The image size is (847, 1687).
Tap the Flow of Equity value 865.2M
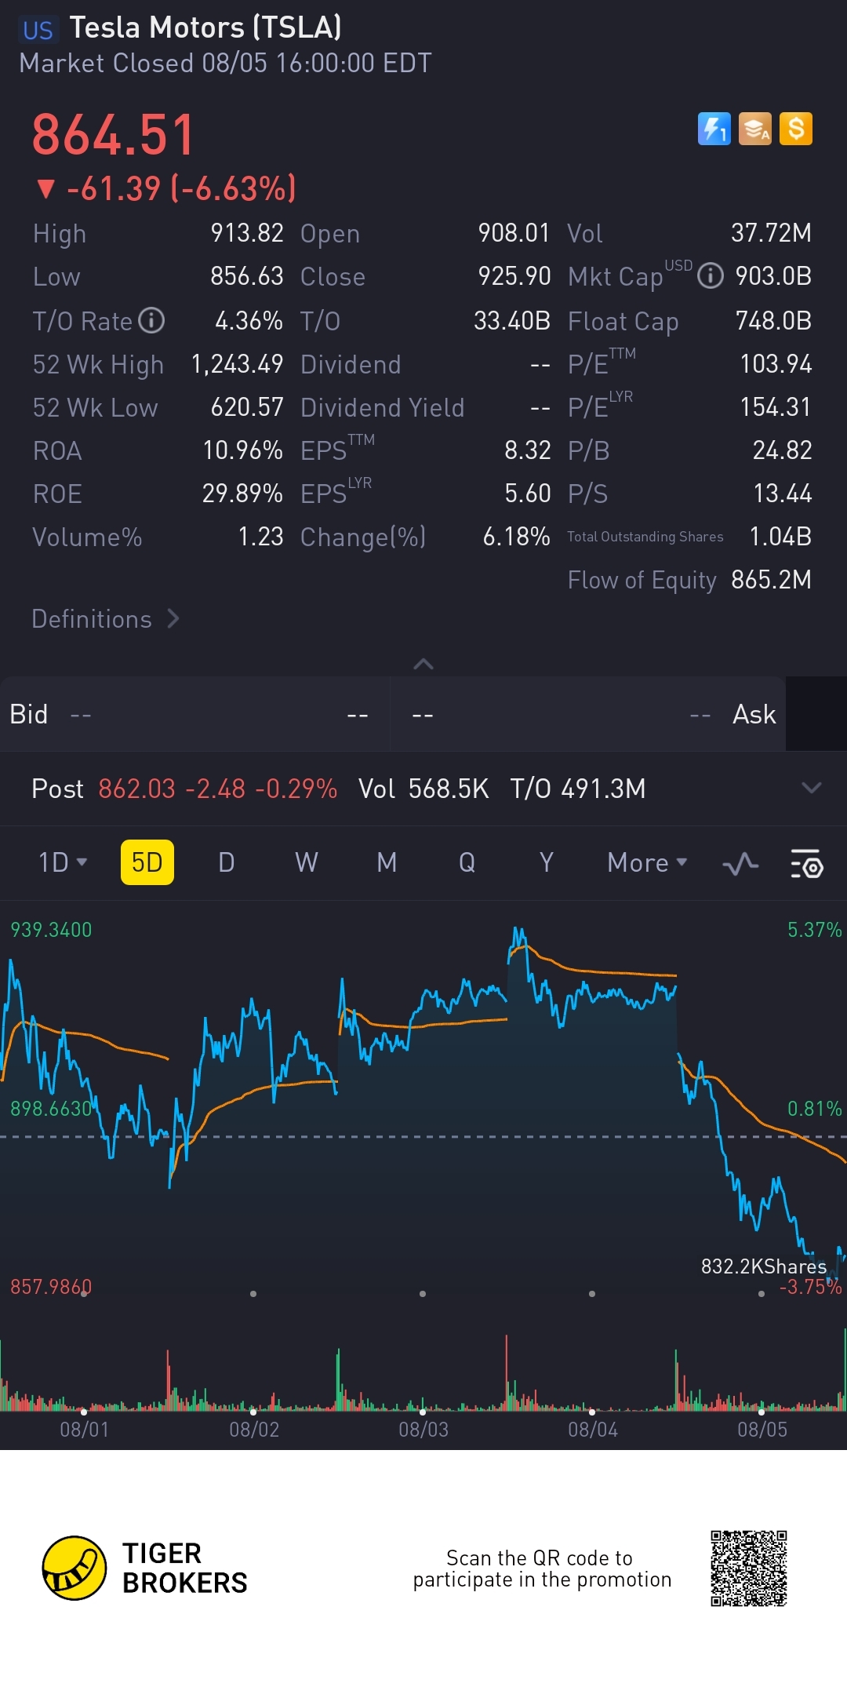(772, 580)
